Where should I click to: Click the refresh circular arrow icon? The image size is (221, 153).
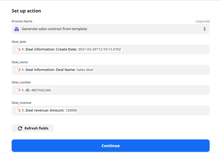[x=20, y=128]
